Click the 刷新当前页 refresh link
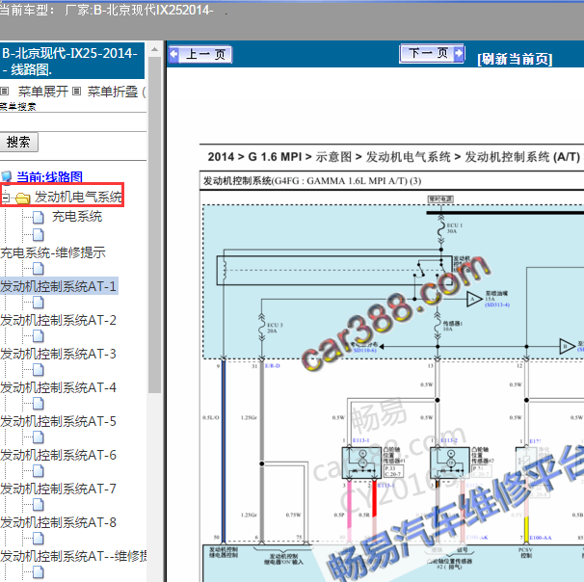 coord(515,59)
